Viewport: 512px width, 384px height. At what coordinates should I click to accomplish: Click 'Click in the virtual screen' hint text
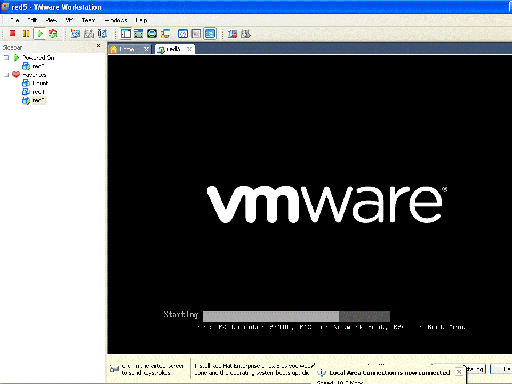[154, 369]
